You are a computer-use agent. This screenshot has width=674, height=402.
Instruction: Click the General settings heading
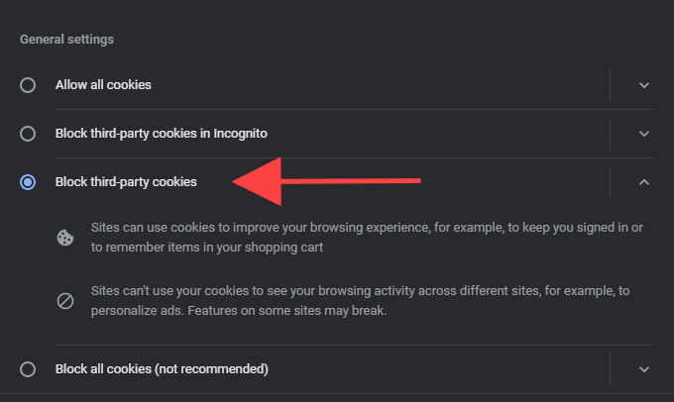coord(66,40)
